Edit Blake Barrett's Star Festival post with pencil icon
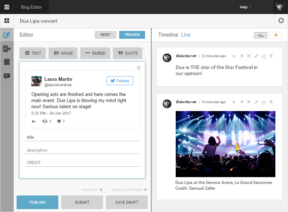This screenshot has height=212, width=288. [256, 56]
